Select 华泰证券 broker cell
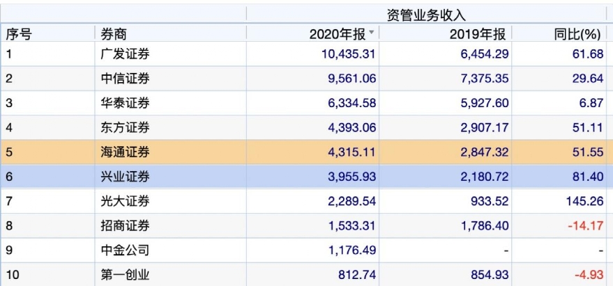This screenshot has width=613, height=286. (x=125, y=103)
